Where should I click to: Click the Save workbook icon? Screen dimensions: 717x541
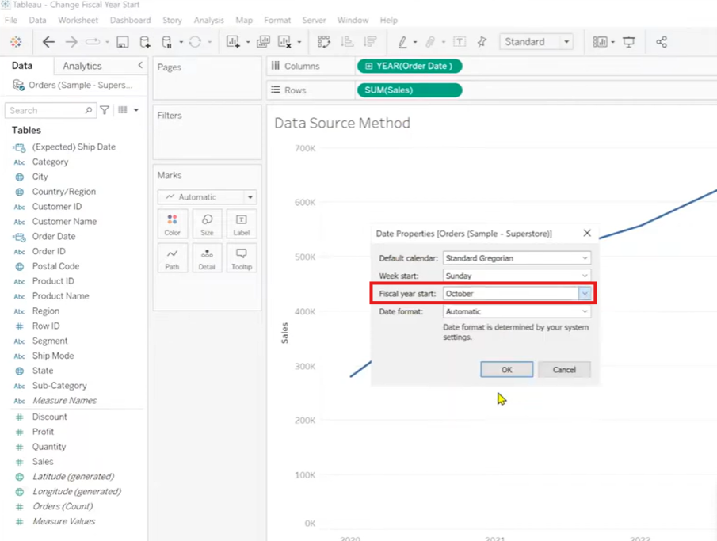pyautogui.click(x=123, y=42)
